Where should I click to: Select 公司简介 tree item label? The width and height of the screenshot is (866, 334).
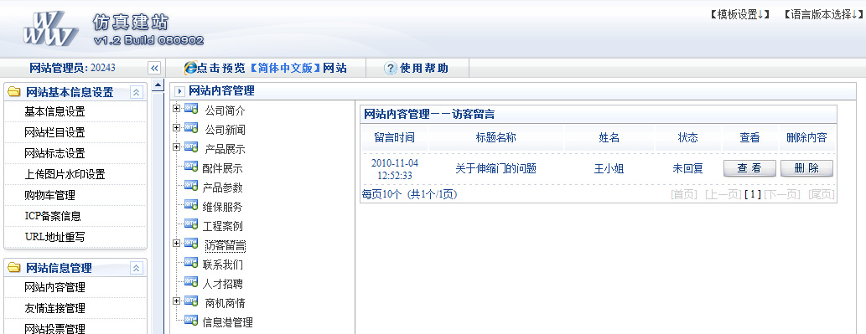(x=225, y=110)
